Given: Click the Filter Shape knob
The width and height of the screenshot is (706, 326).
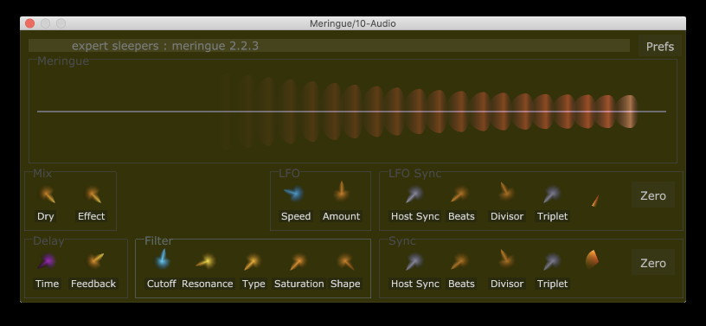Looking at the screenshot, I should coord(346,262).
